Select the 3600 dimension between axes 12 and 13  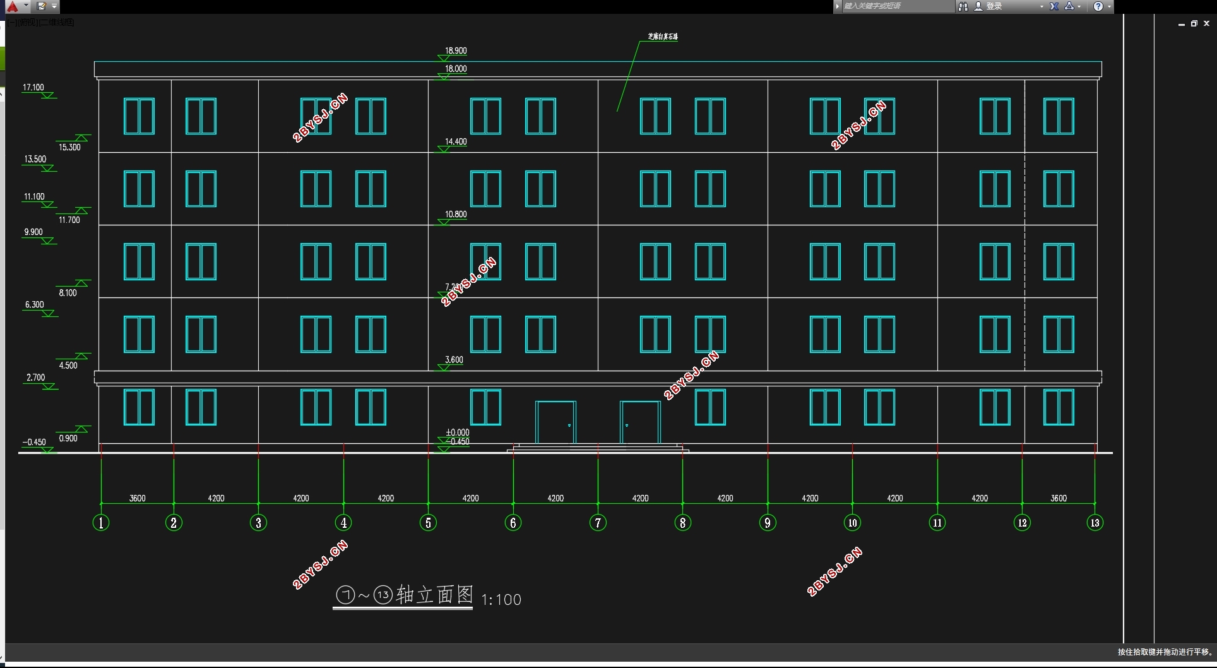[x=1059, y=498]
